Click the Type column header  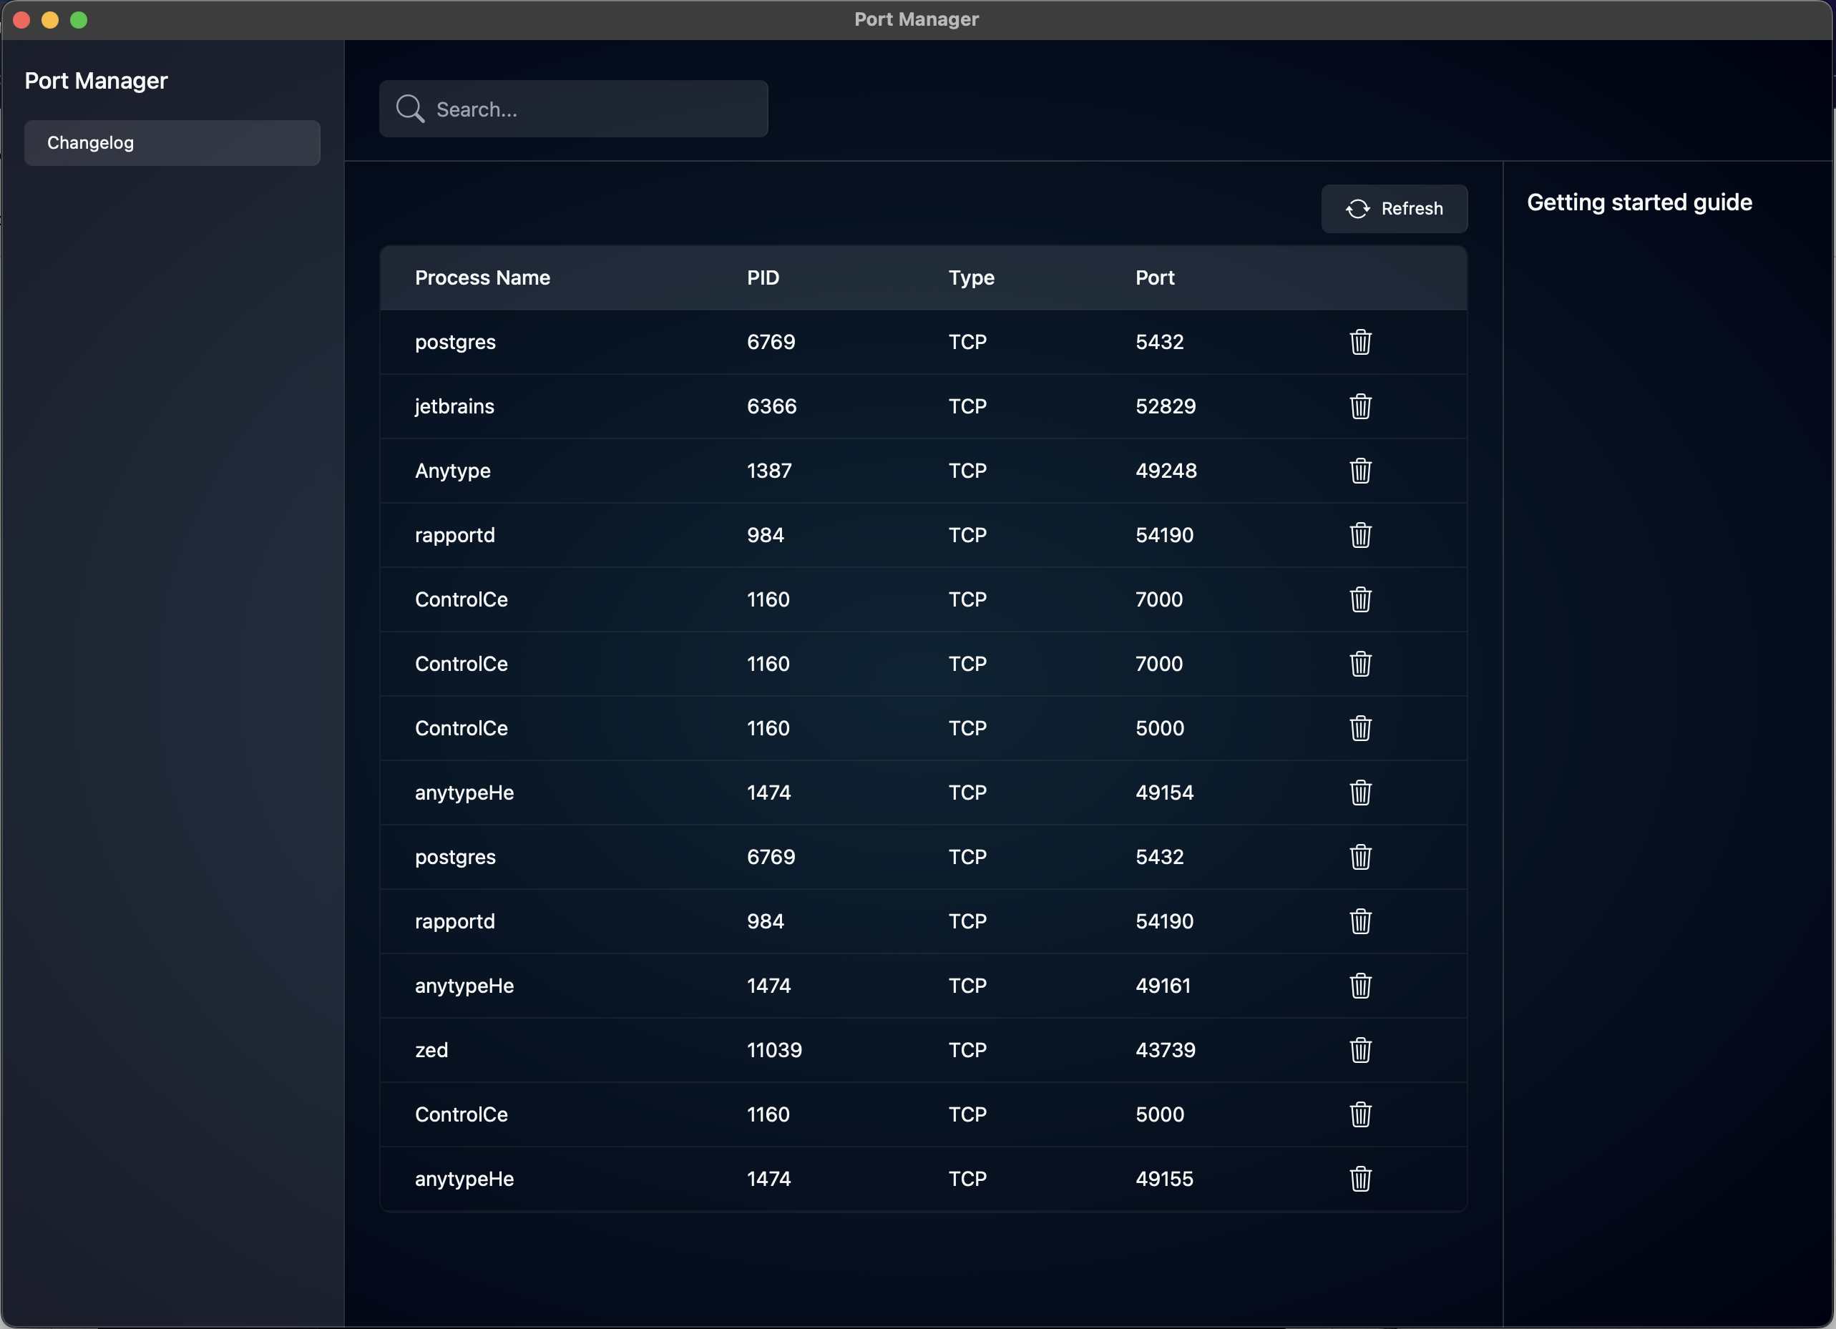coord(971,278)
